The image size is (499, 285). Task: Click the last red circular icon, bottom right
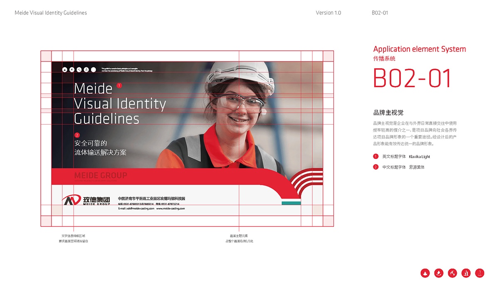480,273
